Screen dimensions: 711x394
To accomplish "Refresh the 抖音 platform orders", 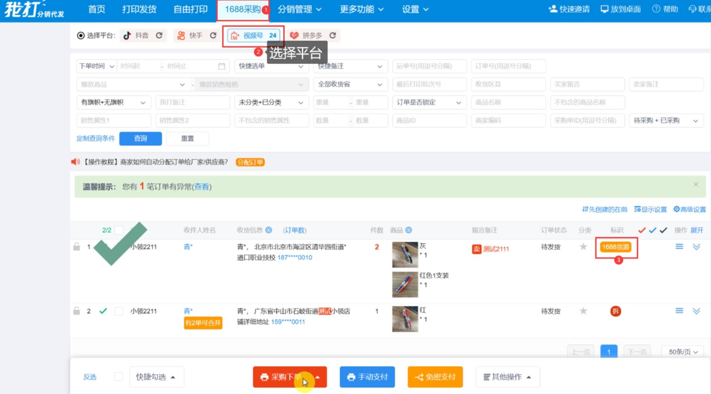I will (159, 36).
